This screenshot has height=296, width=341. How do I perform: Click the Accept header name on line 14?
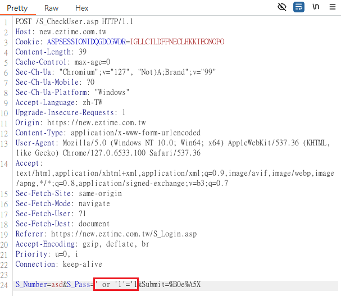click(27, 163)
